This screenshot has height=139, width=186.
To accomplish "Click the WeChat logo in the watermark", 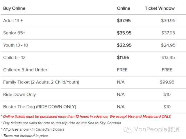I will (128, 130).
